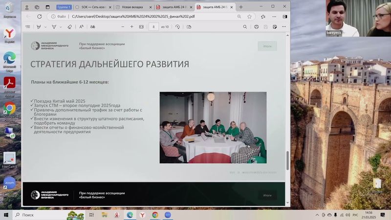
Task: Open Edge settings and more menu
Action: point(274,17)
